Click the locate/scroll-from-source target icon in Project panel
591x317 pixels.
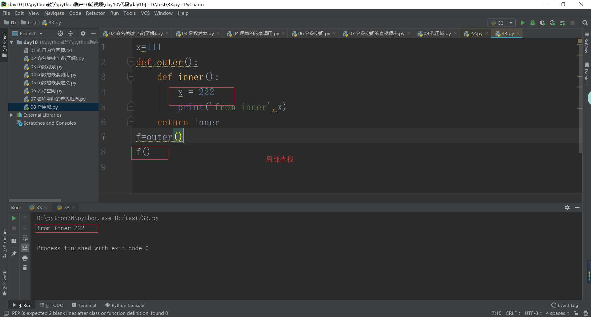pos(60,33)
